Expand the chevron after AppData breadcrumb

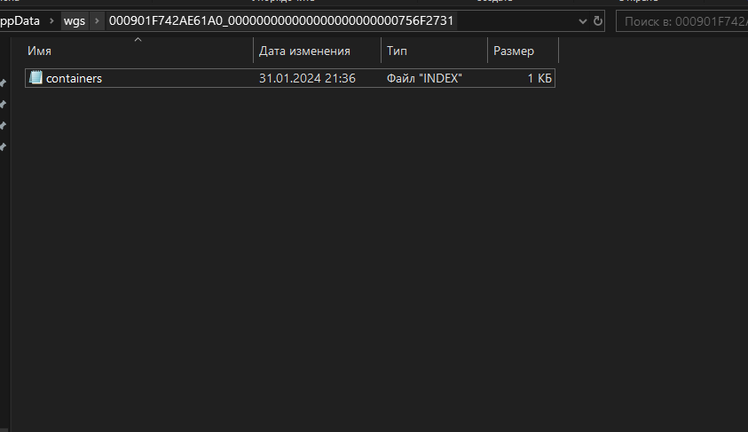click(x=51, y=21)
